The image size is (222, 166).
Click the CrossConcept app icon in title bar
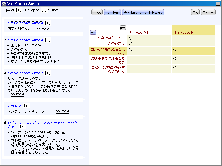(3, 4)
